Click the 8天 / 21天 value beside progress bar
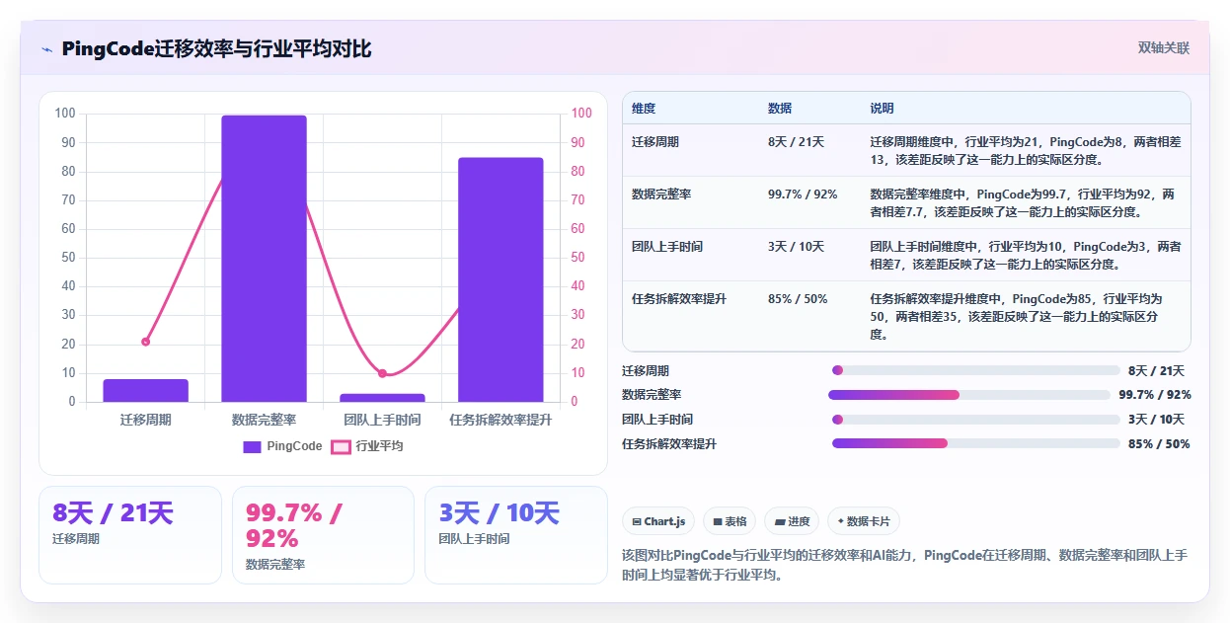The width and height of the screenshot is (1230, 623). [1156, 371]
